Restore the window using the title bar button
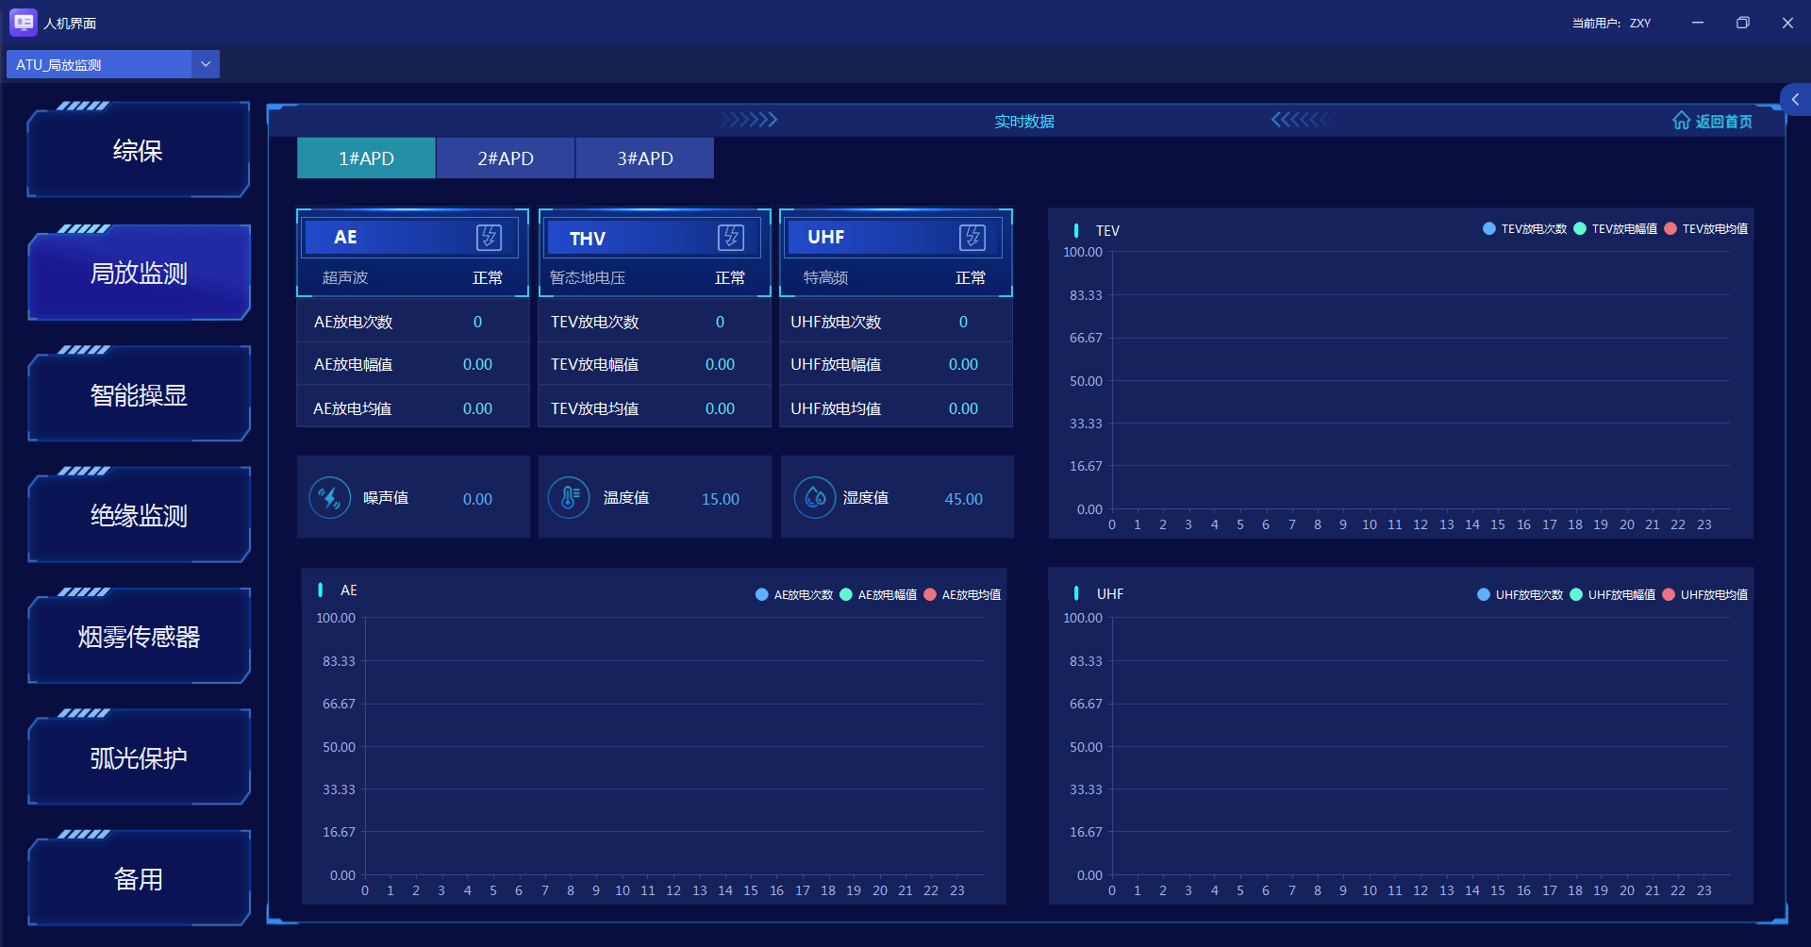 point(1742,23)
